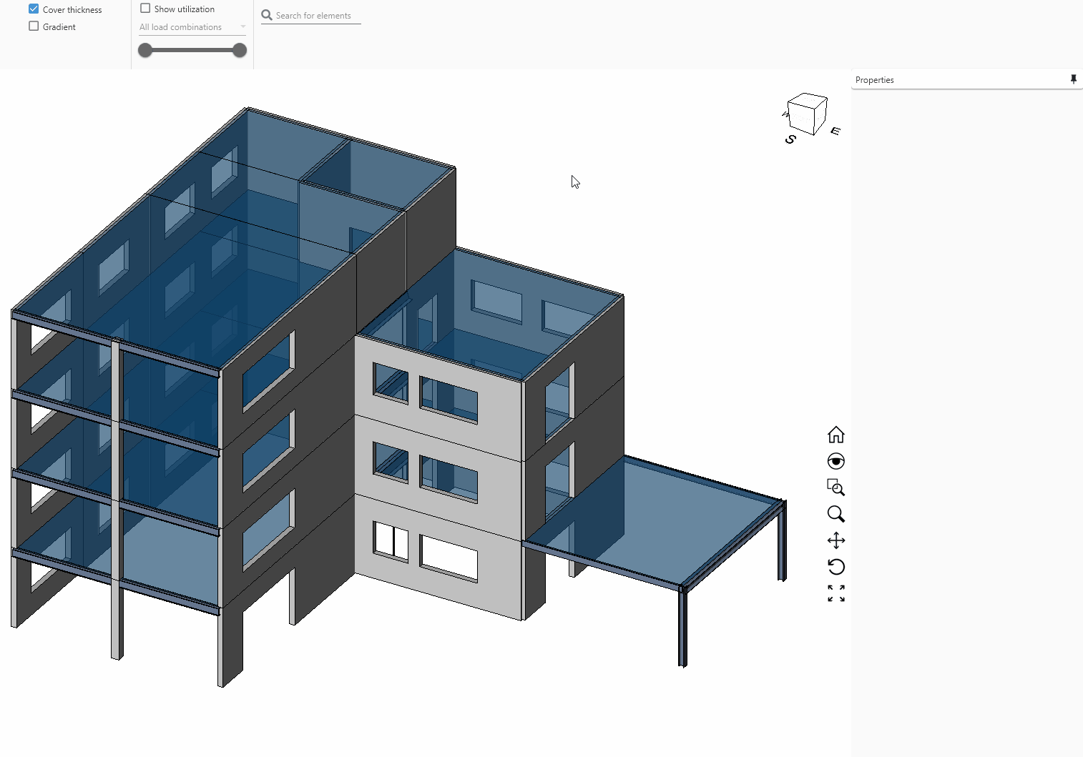
Task: Select the zoom window tool
Action: pos(836,488)
